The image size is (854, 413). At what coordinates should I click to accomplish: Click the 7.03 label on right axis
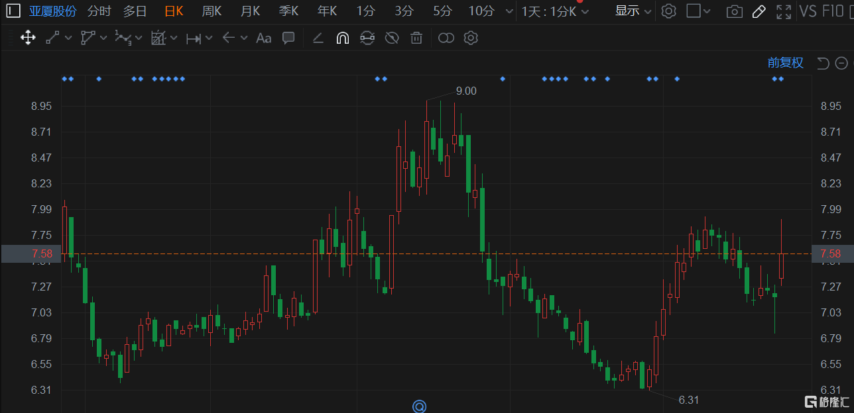coord(831,312)
